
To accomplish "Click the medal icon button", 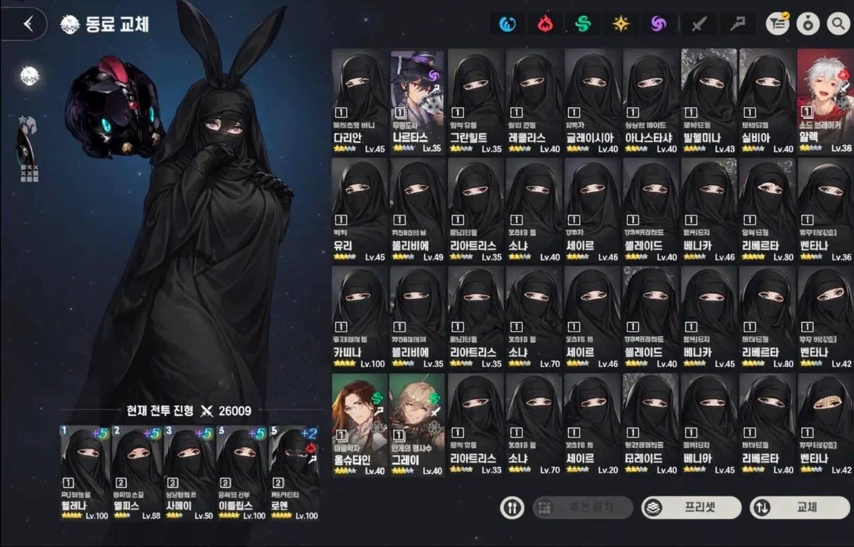I will pos(808,24).
